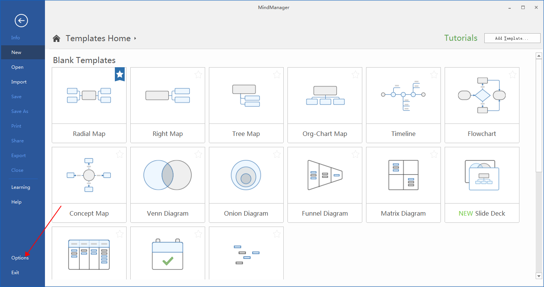The image size is (544, 287).
Task: Unfavorite the Radial Map template star
Action: (x=120, y=74)
